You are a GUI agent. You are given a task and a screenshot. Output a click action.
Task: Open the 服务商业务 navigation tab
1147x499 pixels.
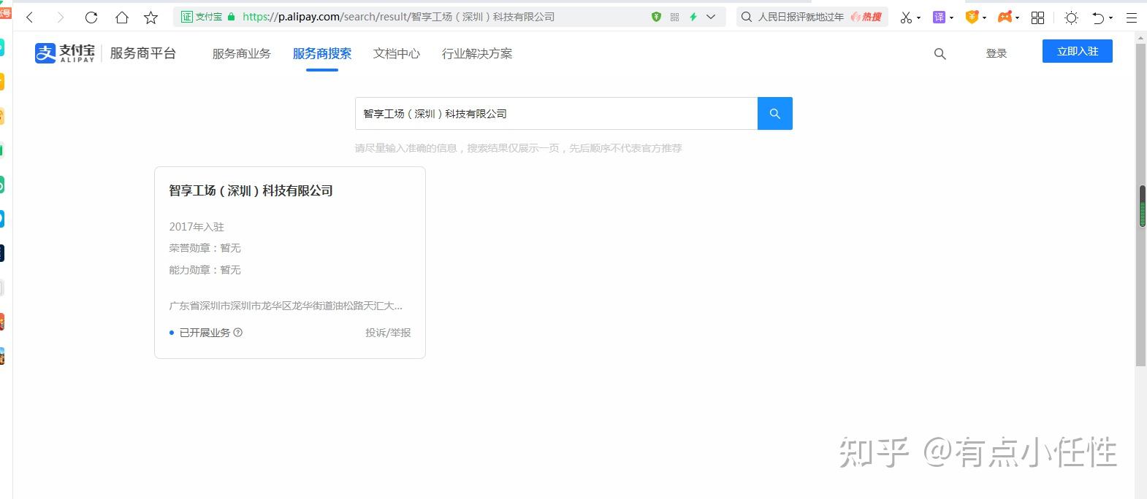241,53
